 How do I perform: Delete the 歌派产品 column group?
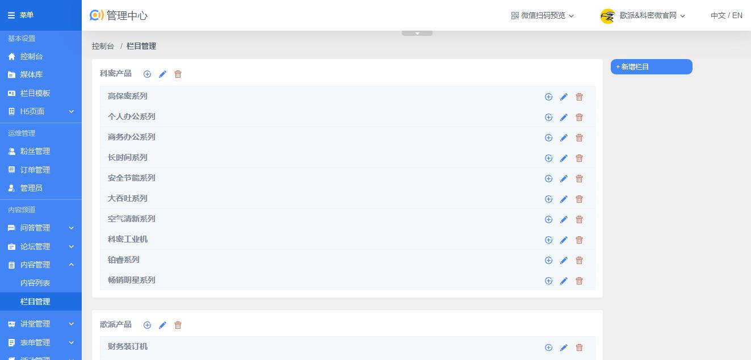[178, 325]
